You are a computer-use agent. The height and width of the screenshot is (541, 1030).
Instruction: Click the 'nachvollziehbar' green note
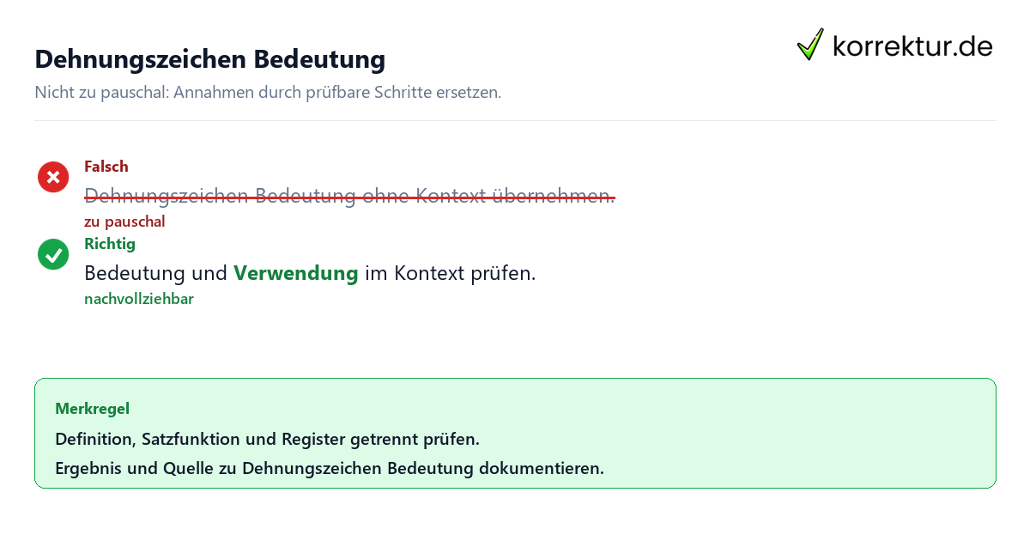pos(139,299)
